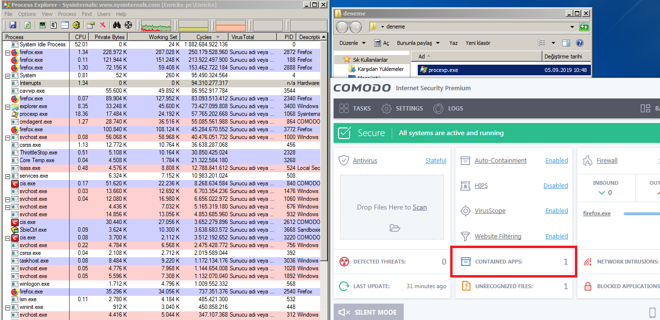Click the lock icon beside Blocked Applications
The image size is (660, 320).
tap(588, 286)
